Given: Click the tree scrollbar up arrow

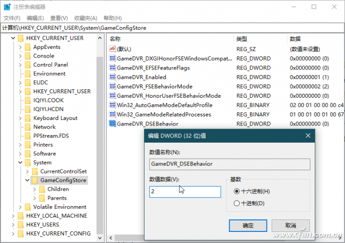Looking at the screenshot, I should tap(100, 38).
